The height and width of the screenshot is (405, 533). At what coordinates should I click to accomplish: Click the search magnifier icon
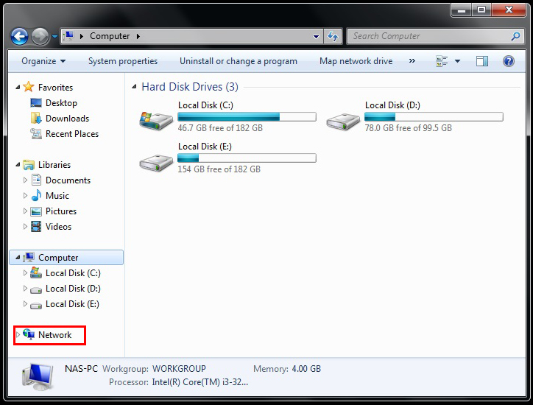515,36
